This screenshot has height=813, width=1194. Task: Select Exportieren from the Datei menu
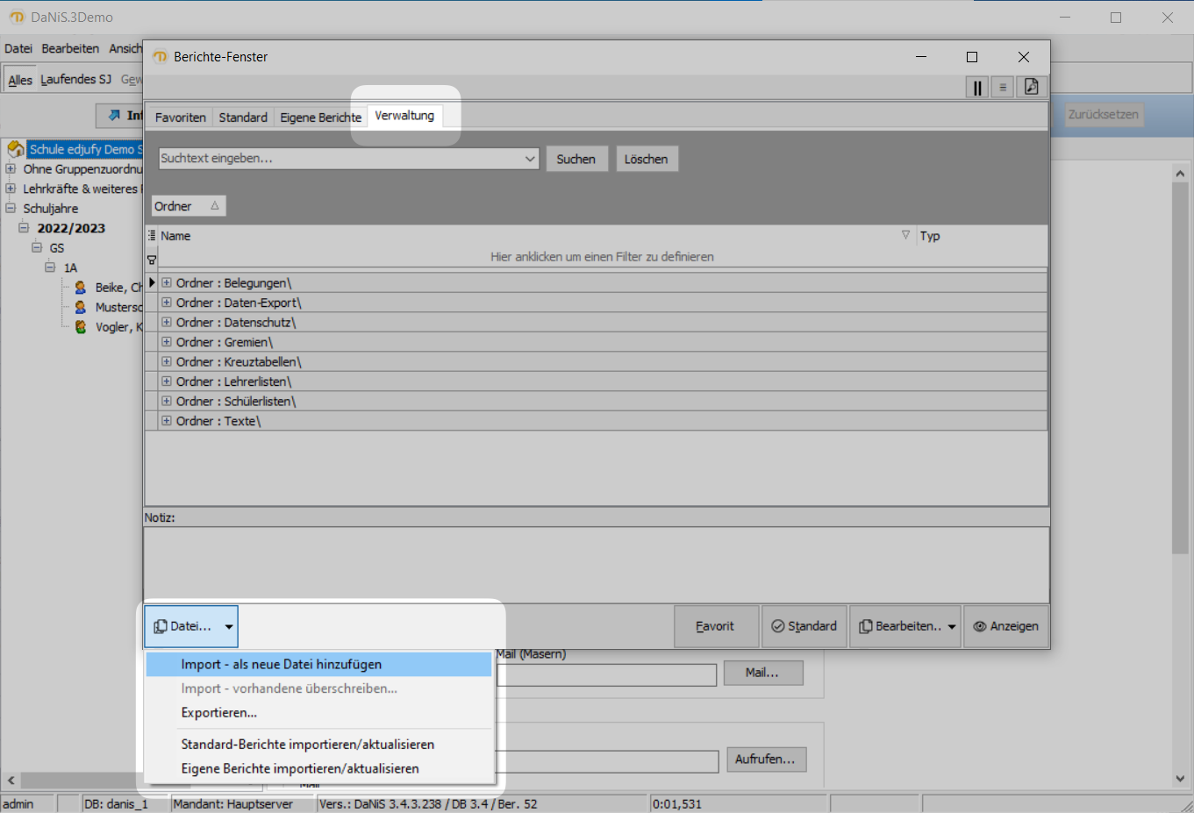[219, 712]
